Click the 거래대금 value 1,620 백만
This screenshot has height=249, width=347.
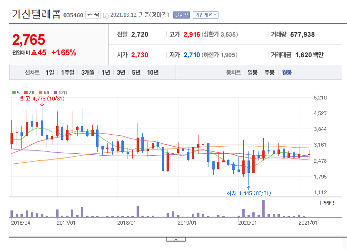(309, 55)
